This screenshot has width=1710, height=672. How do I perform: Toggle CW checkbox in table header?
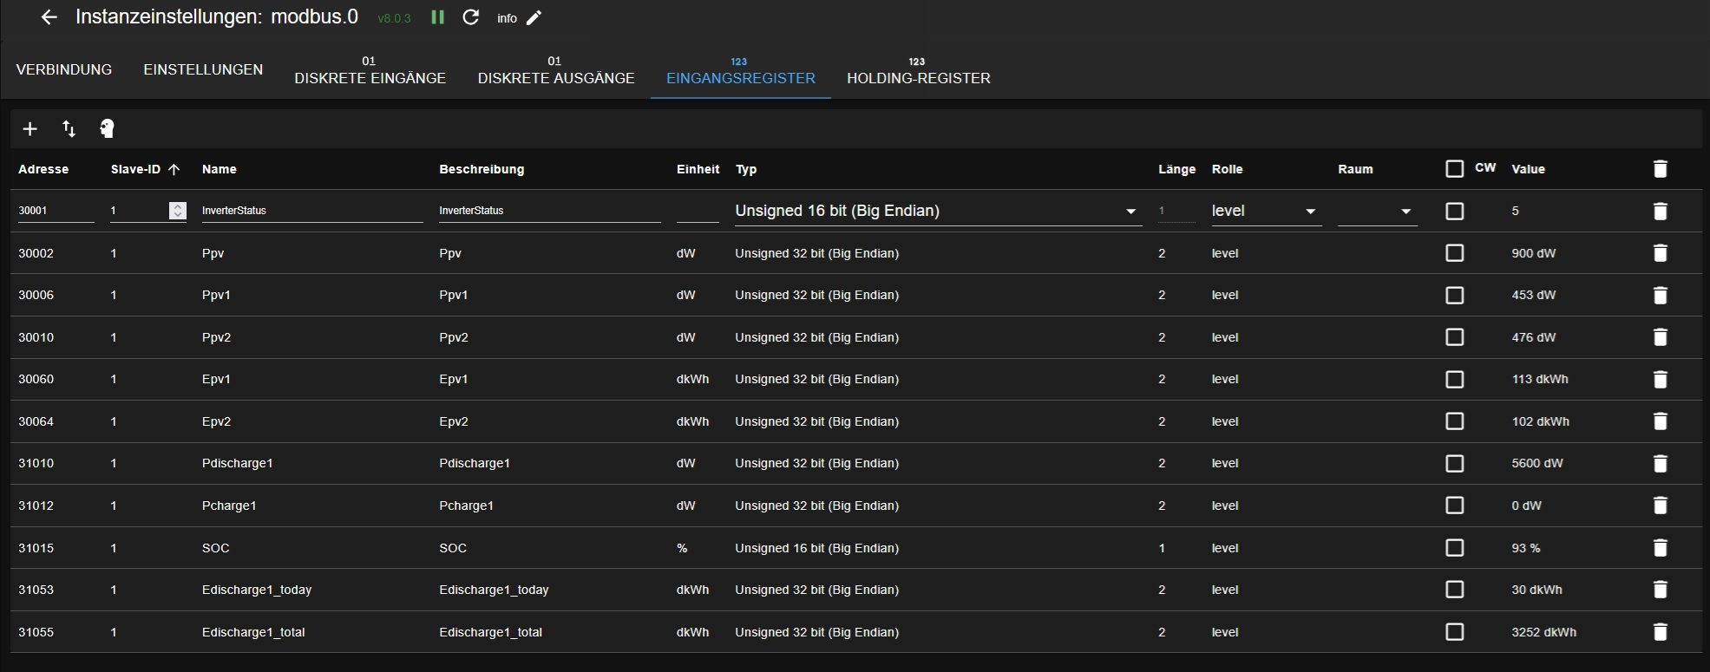1455,169
